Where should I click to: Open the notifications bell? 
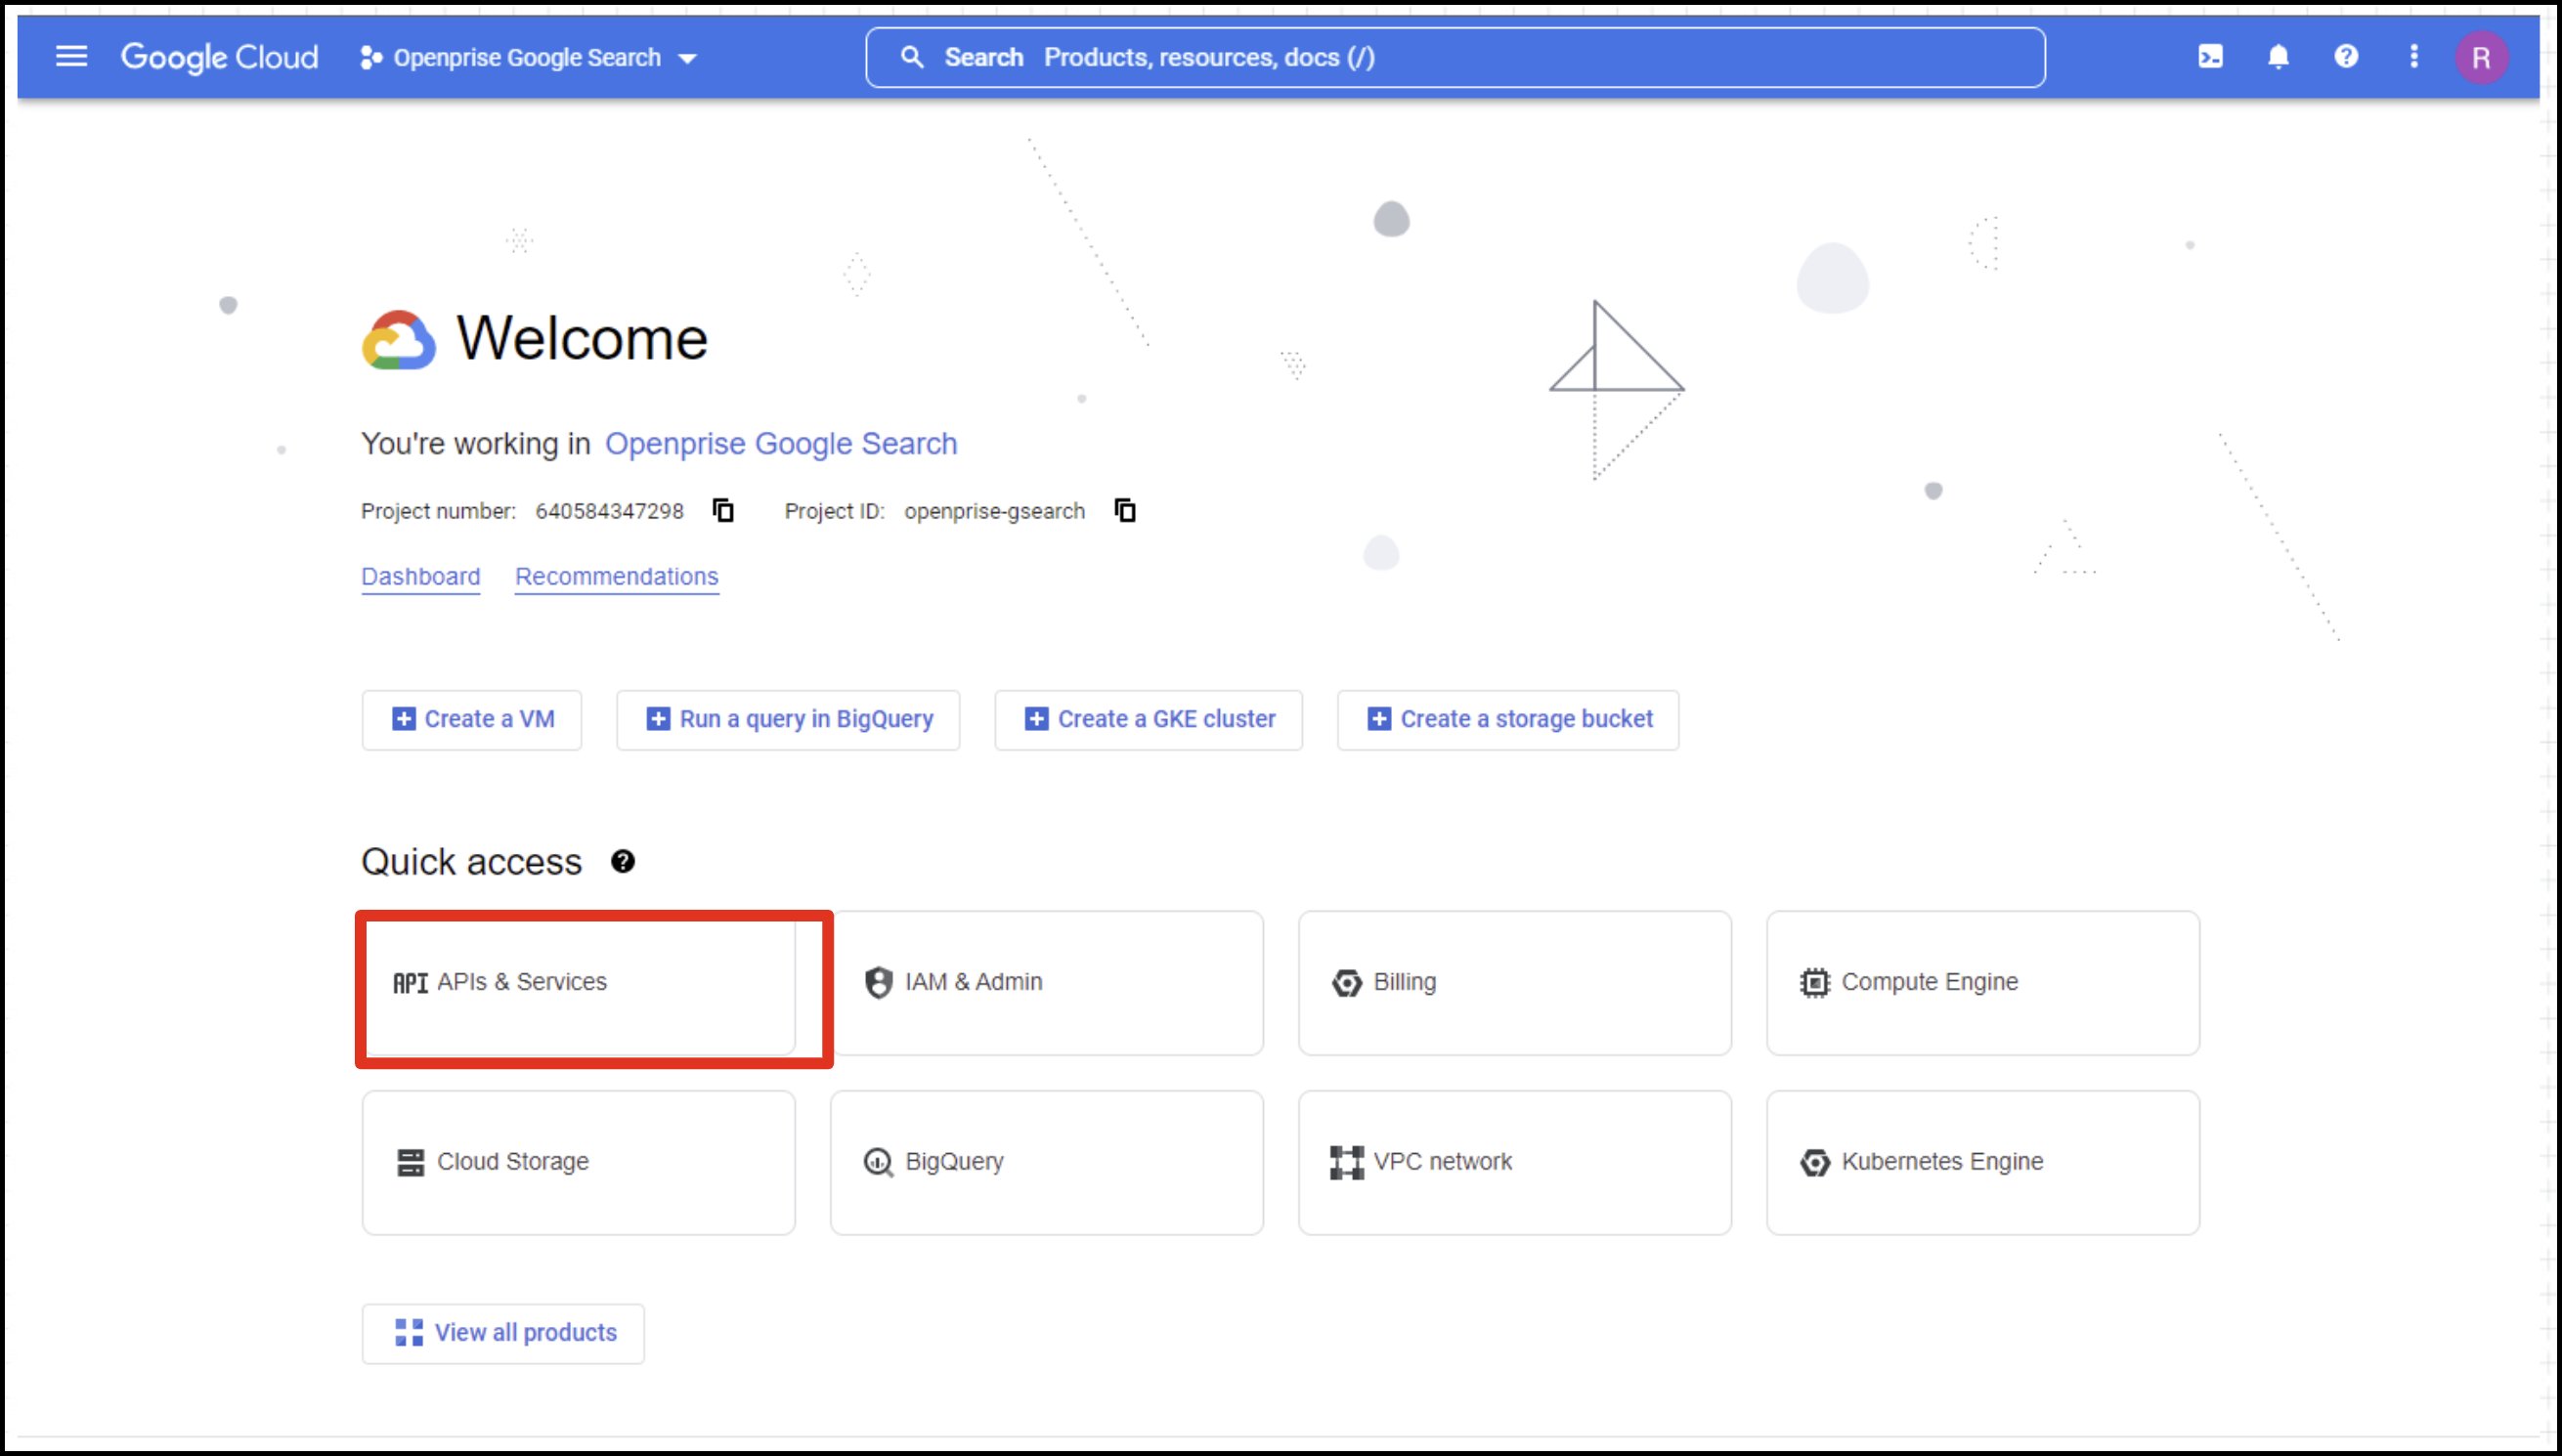point(2278,57)
